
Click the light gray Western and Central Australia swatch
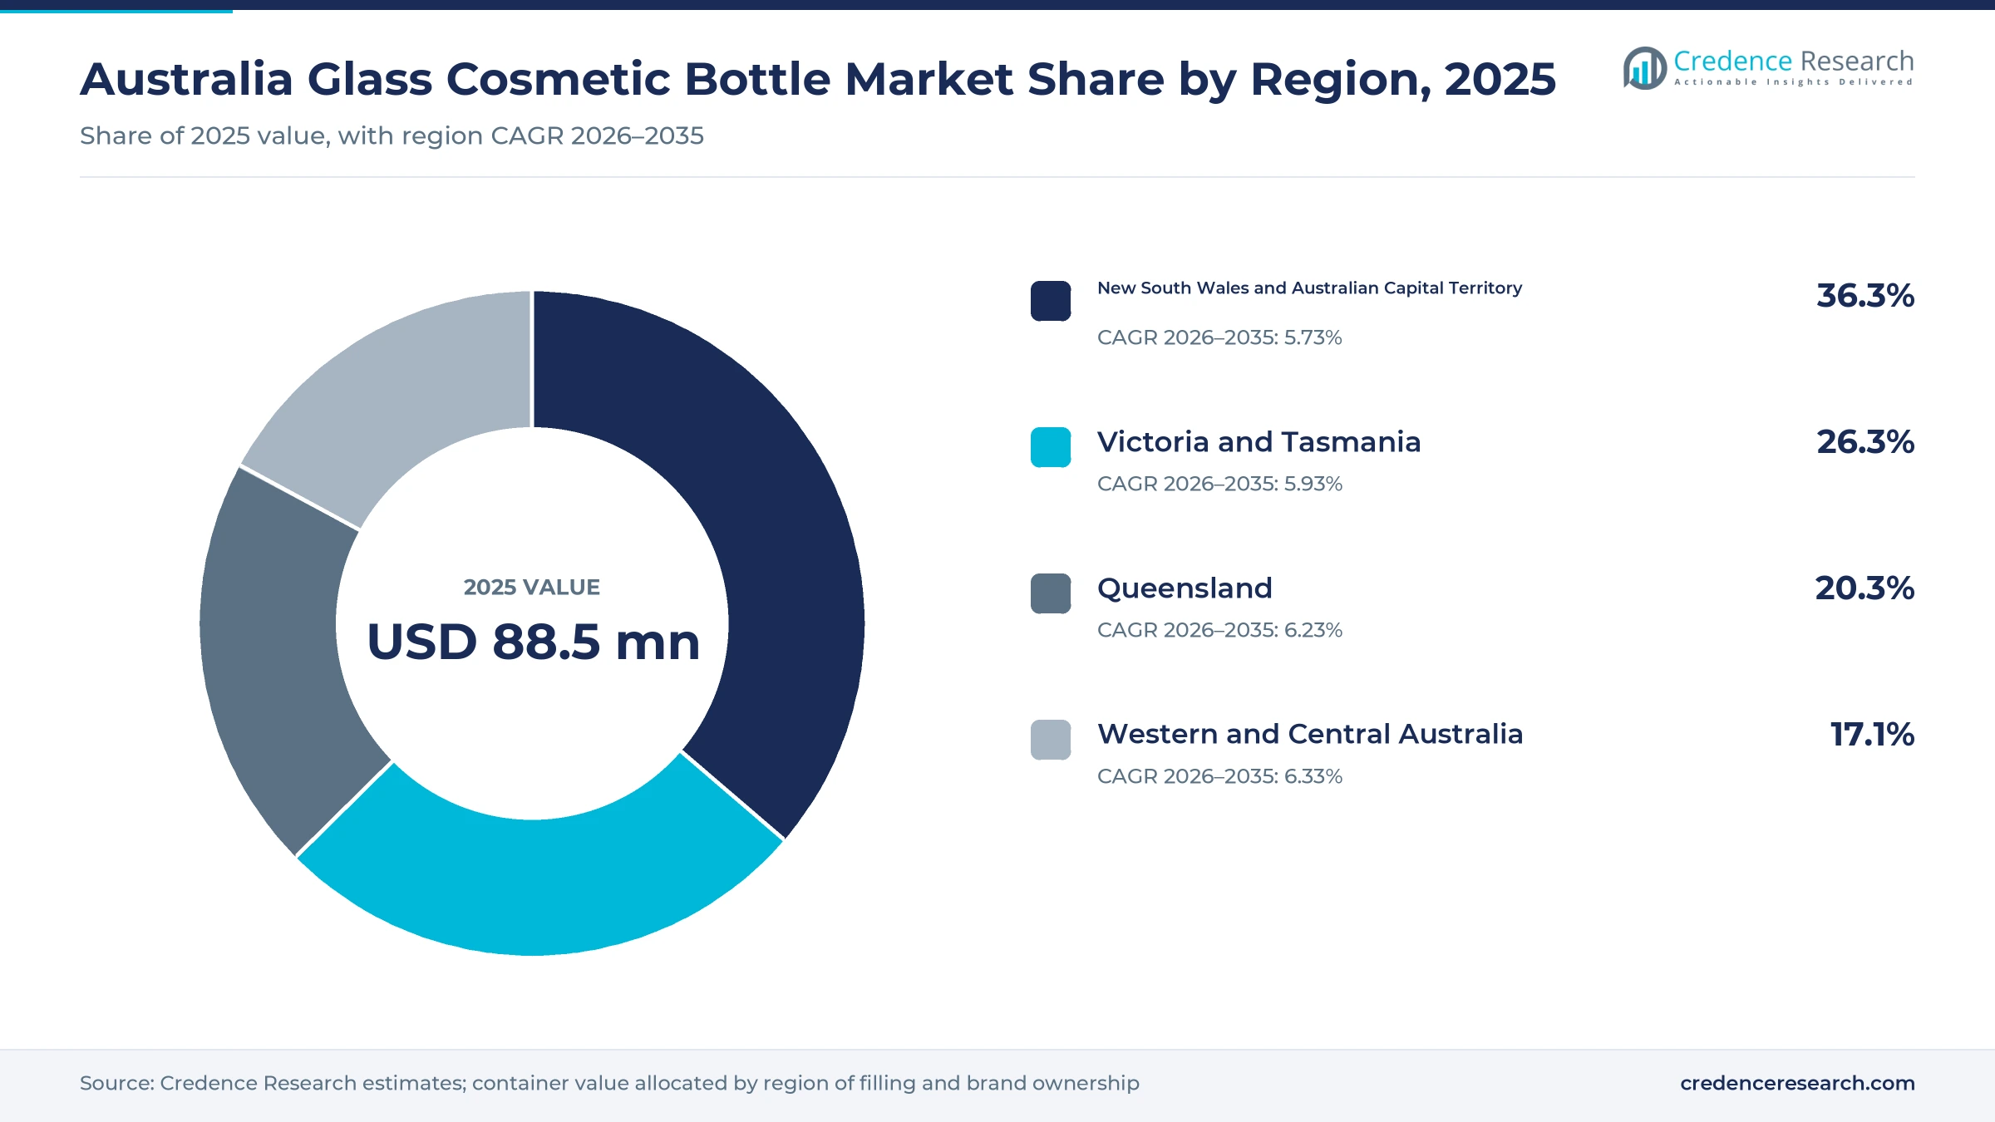[1051, 740]
